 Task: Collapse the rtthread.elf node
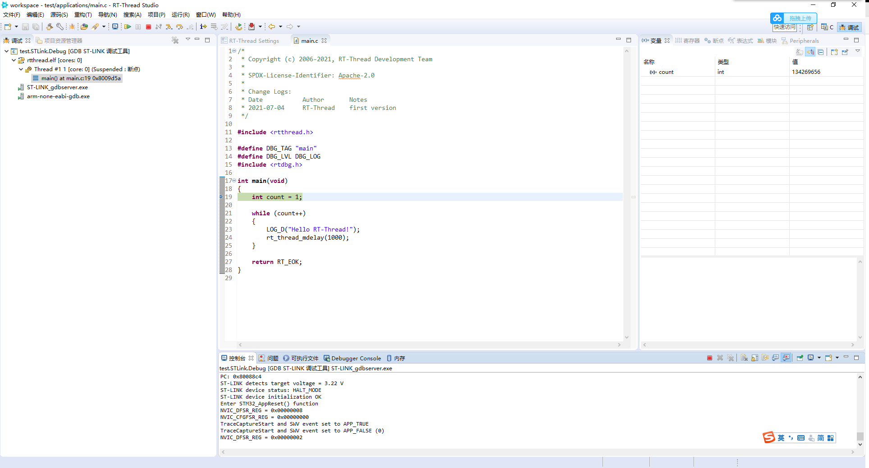tap(14, 60)
